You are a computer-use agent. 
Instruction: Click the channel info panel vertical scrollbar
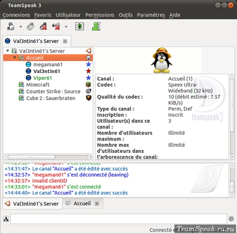point(232,105)
